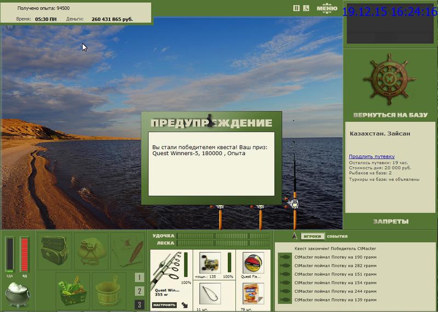Open the fish sack (keepnet)
The width and height of the screenshot is (438, 312).
[x=91, y=250]
